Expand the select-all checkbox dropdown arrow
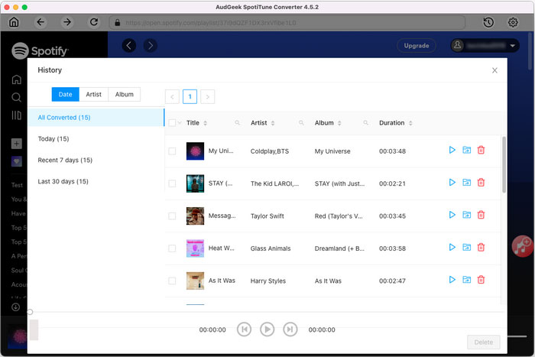 [x=180, y=123]
